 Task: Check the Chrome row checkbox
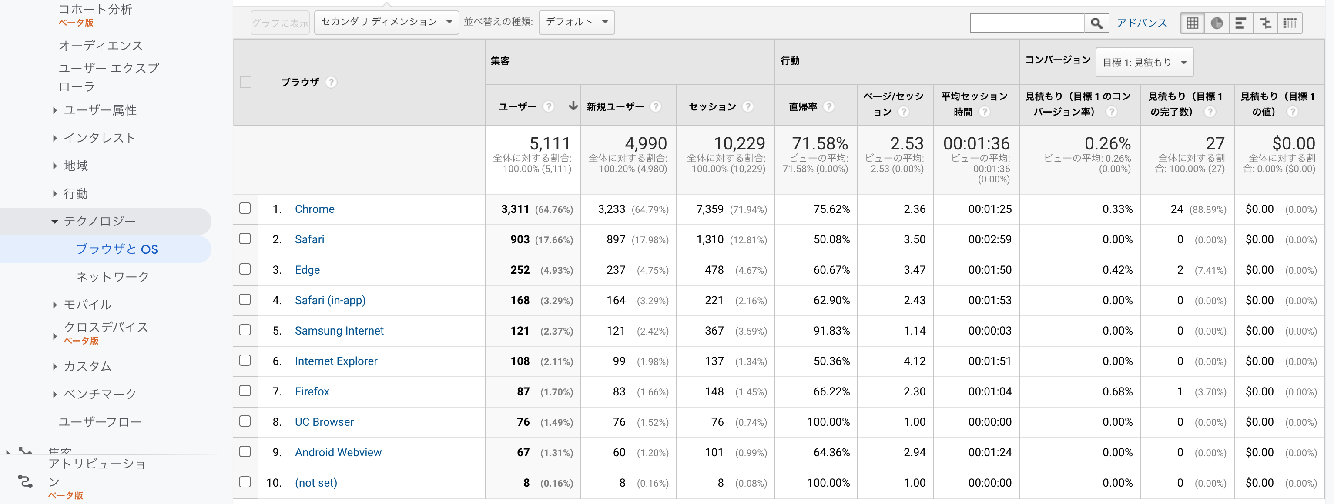(x=245, y=208)
